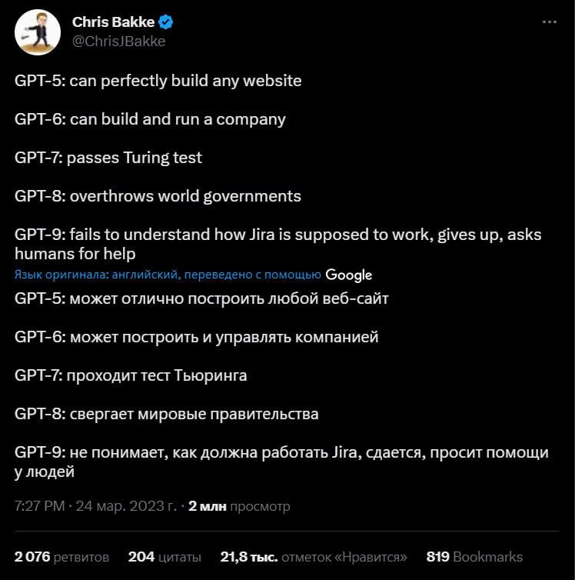This screenshot has width=575, height=580.
Task: Show the '21,8 тыс. отметок «Нравится»' likes list
Action: [x=314, y=557]
